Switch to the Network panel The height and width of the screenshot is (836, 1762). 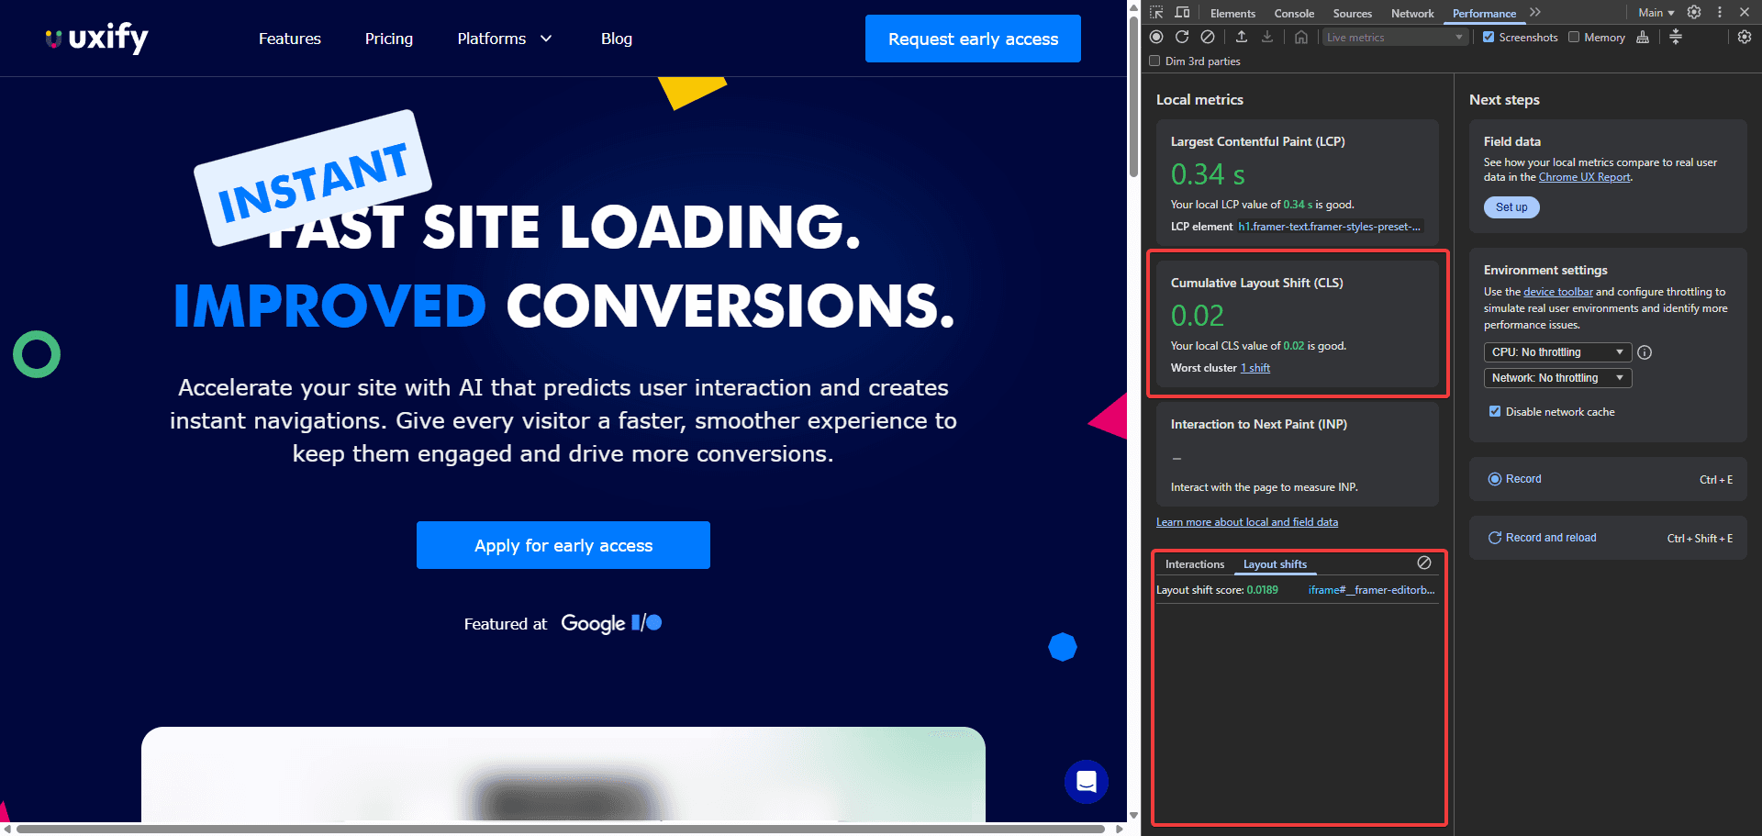pyautogui.click(x=1412, y=13)
